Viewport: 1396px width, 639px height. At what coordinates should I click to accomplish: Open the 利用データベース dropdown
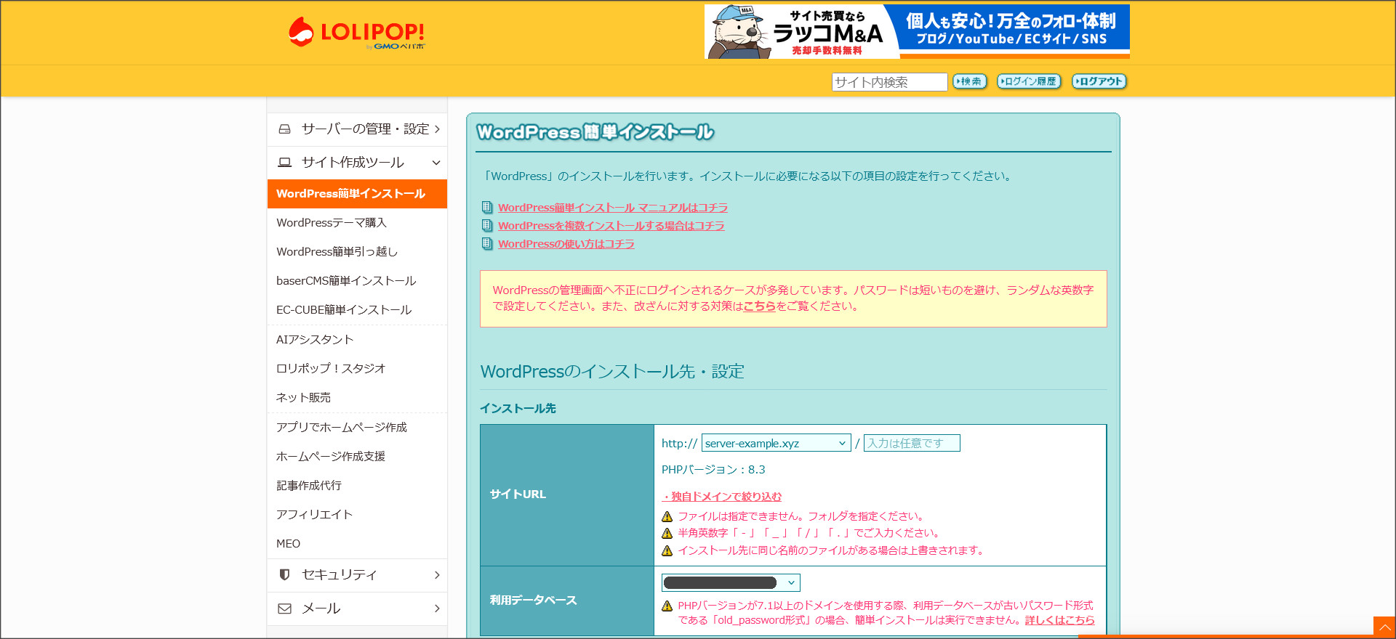pyautogui.click(x=731, y=583)
